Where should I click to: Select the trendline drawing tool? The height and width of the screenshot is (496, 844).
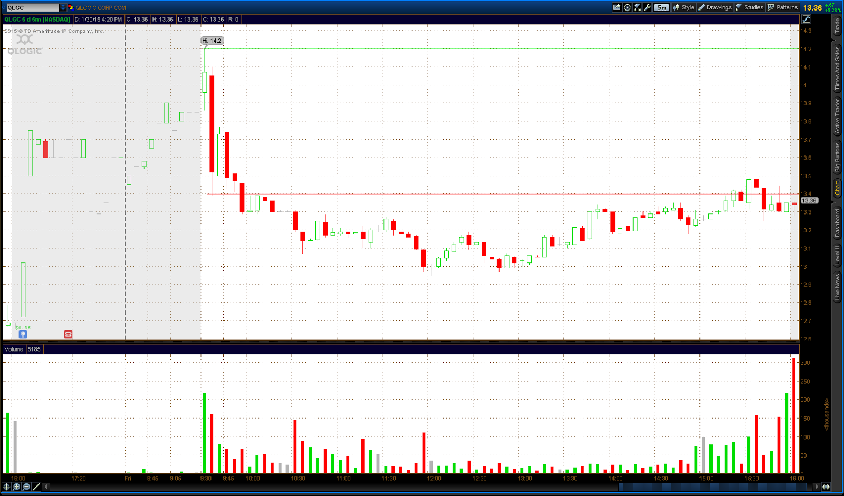pos(36,487)
